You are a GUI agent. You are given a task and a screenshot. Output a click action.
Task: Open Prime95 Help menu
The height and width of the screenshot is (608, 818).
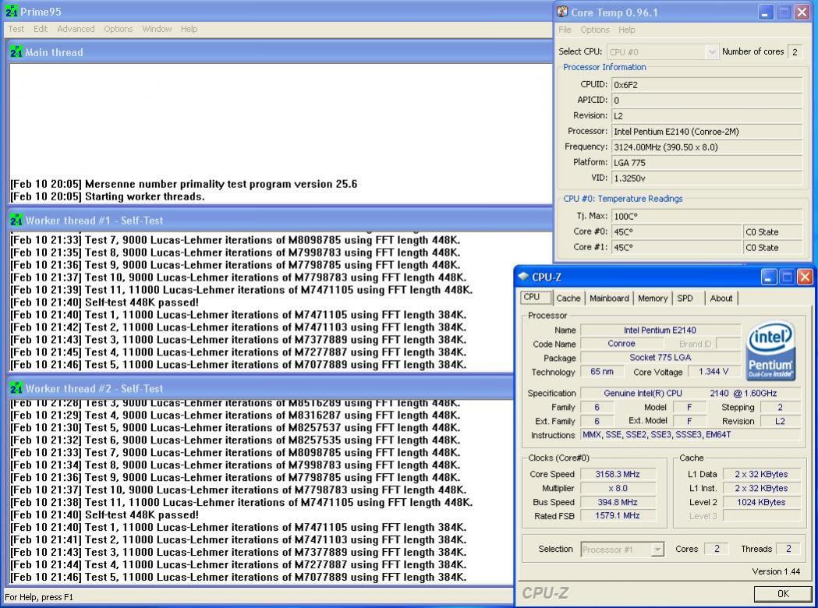click(x=189, y=29)
